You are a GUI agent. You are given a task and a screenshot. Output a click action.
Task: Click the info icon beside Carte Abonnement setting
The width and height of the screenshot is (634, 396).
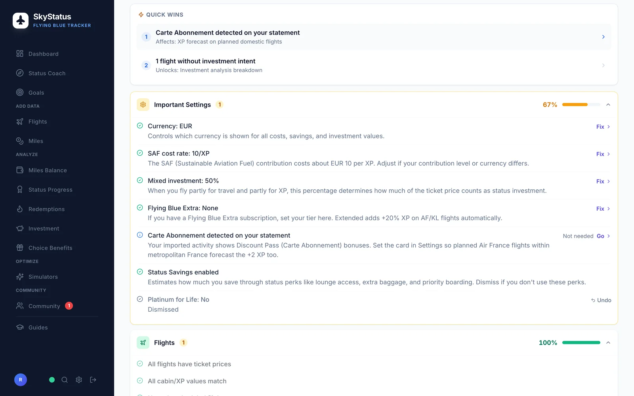coord(140,235)
